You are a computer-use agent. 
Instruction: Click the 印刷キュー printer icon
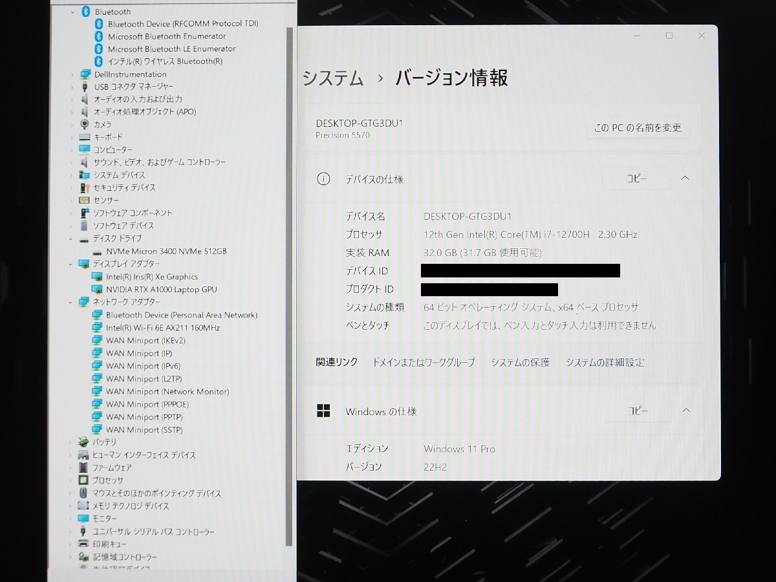click(x=83, y=543)
